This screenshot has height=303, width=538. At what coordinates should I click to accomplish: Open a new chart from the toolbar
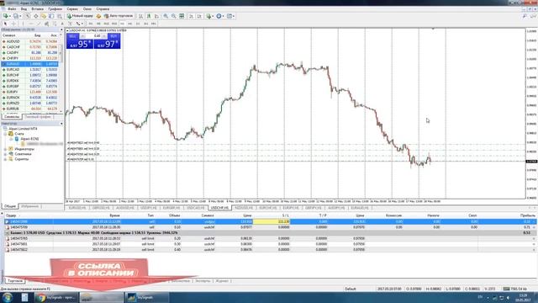coord(6,16)
